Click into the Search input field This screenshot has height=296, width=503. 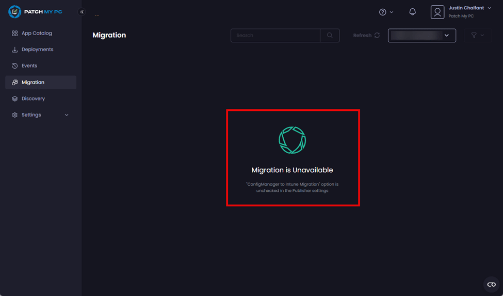click(x=275, y=36)
